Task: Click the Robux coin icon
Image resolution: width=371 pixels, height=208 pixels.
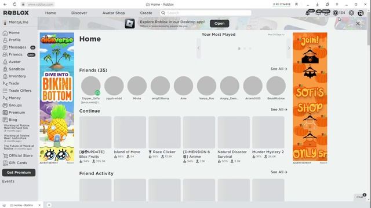Action: pyautogui.click(x=335, y=13)
